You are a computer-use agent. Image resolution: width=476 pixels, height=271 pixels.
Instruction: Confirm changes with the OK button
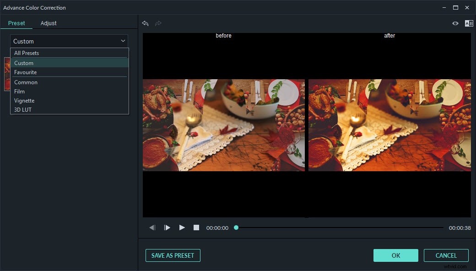pyautogui.click(x=395, y=255)
